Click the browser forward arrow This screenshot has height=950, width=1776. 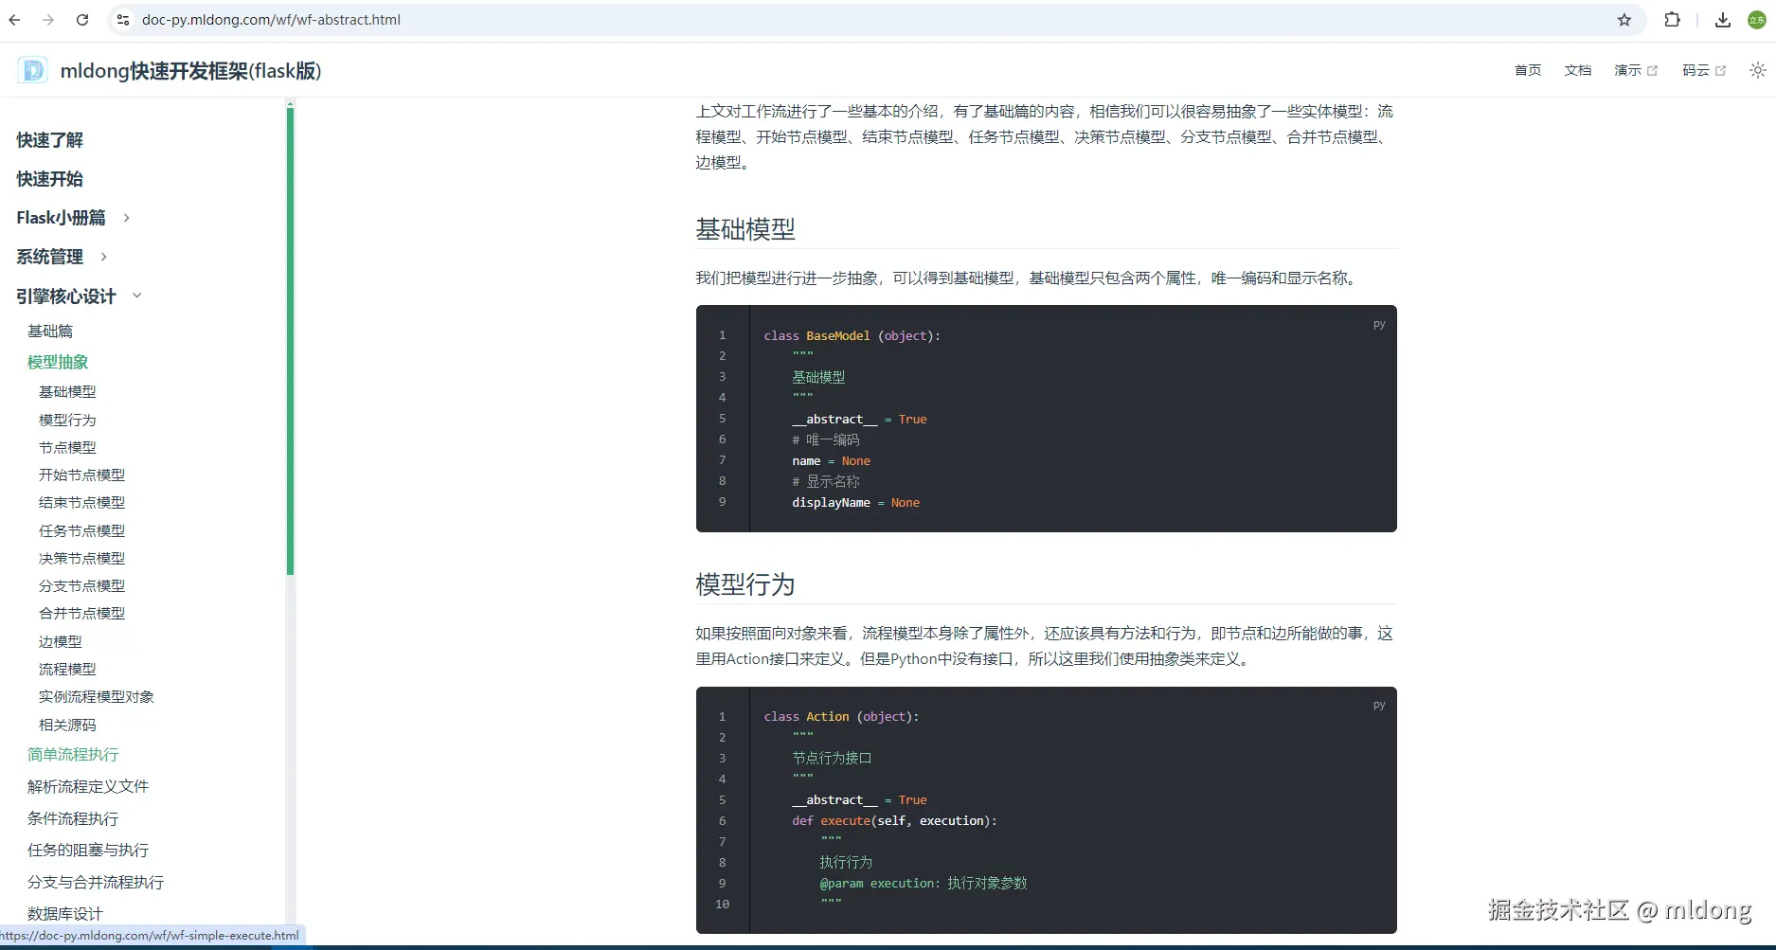pyautogui.click(x=48, y=20)
